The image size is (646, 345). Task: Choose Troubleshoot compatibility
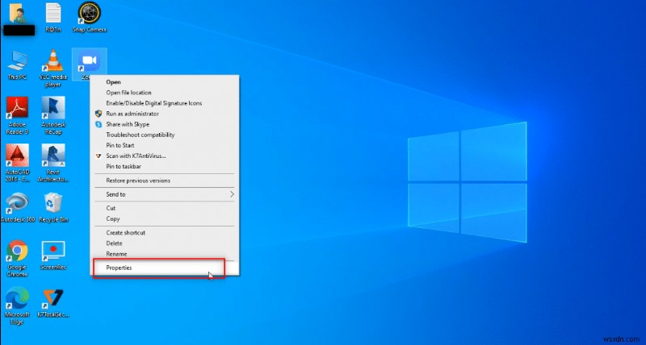coord(165,135)
